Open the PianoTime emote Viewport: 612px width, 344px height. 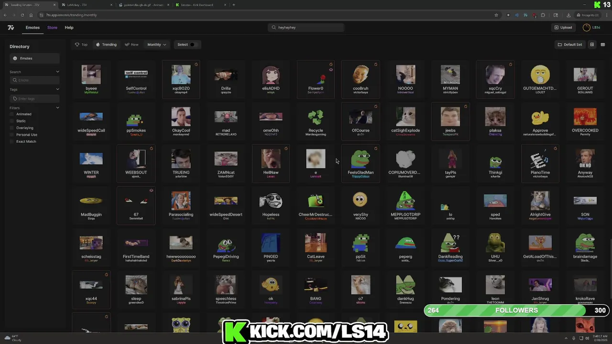pyautogui.click(x=540, y=163)
